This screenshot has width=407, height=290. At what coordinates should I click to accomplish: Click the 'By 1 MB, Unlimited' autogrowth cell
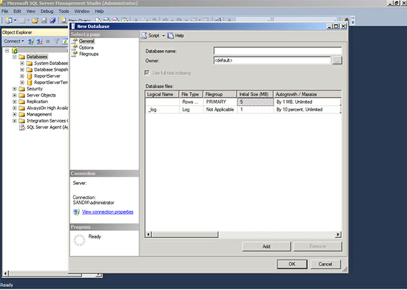[307, 102]
